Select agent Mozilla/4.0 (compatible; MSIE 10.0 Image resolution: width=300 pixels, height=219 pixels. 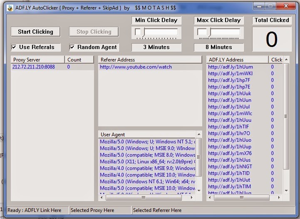147,175
